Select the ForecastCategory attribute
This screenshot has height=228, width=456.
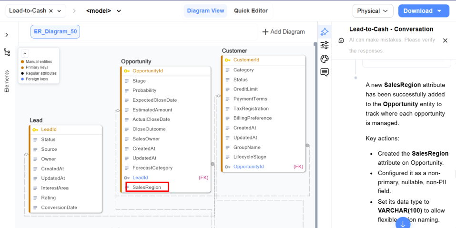pyautogui.click(x=152, y=168)
